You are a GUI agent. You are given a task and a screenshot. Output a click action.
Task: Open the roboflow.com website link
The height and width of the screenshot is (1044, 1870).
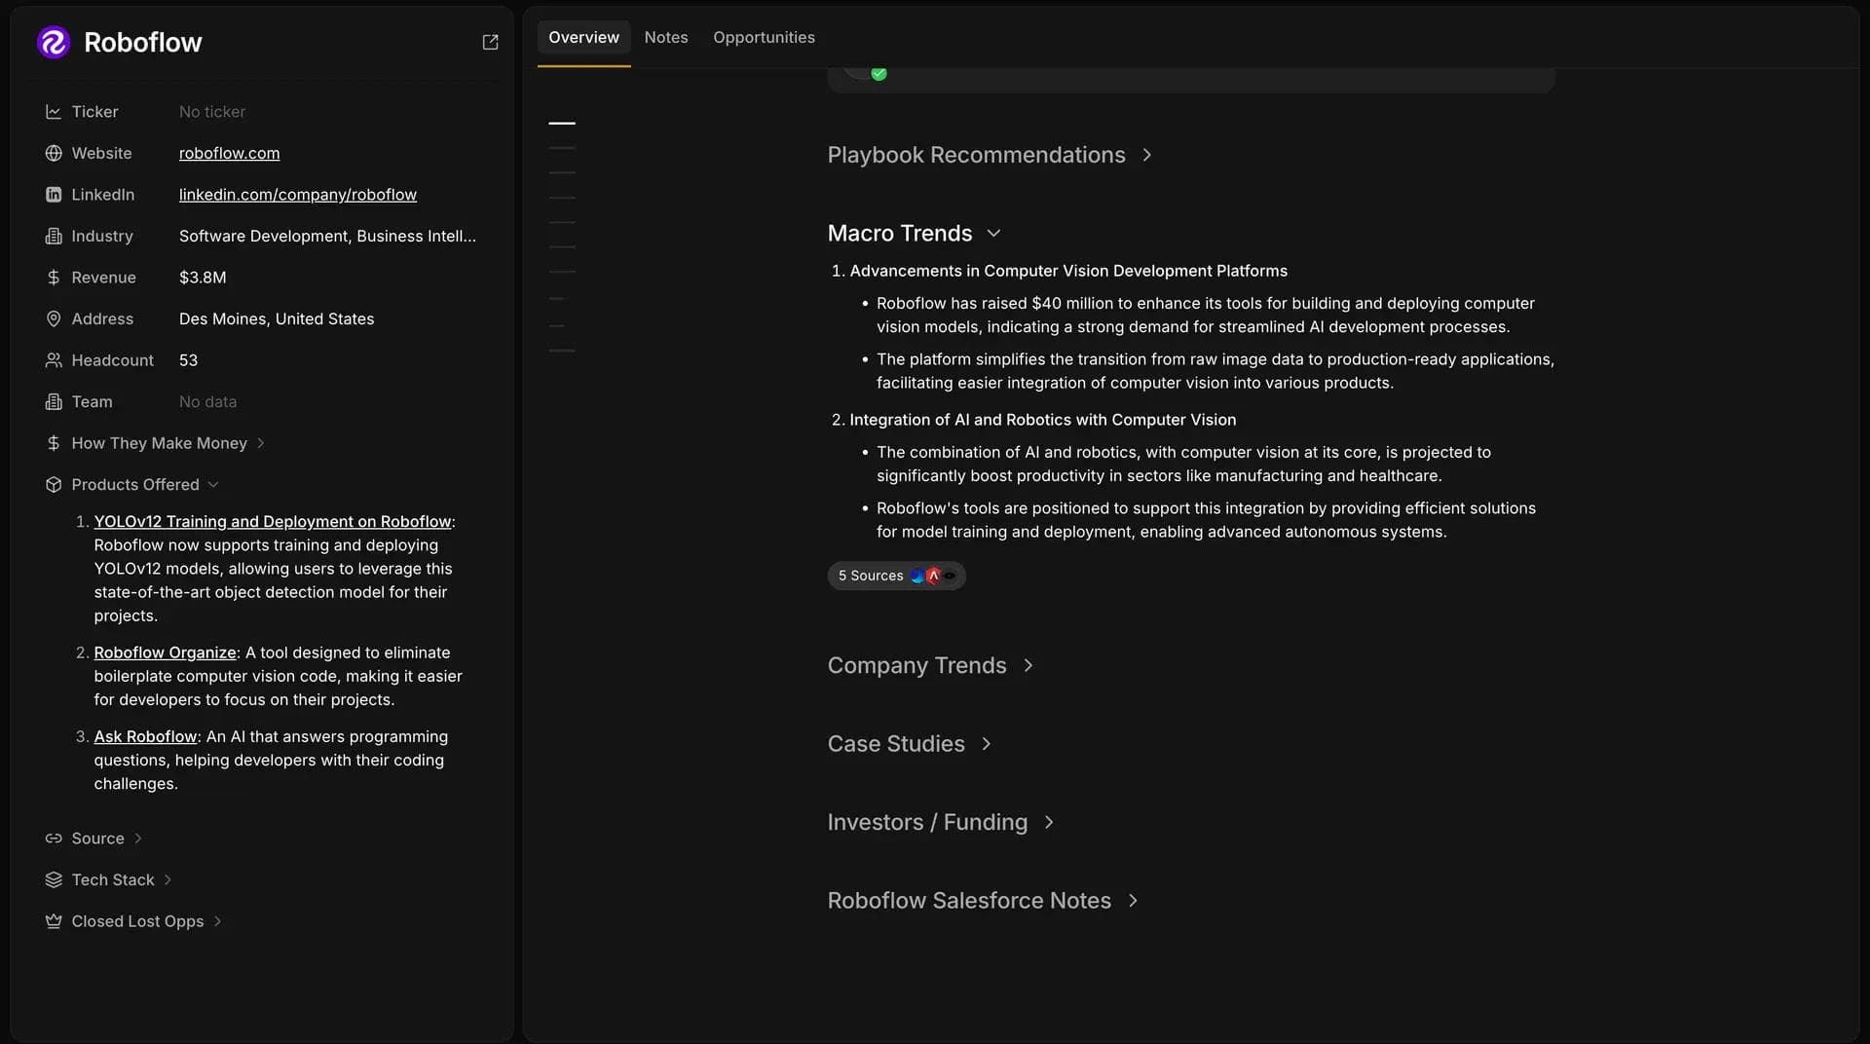click(x=229, y=153)
